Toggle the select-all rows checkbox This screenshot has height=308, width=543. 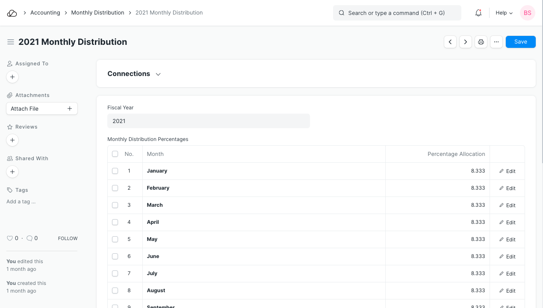point(115,154)
